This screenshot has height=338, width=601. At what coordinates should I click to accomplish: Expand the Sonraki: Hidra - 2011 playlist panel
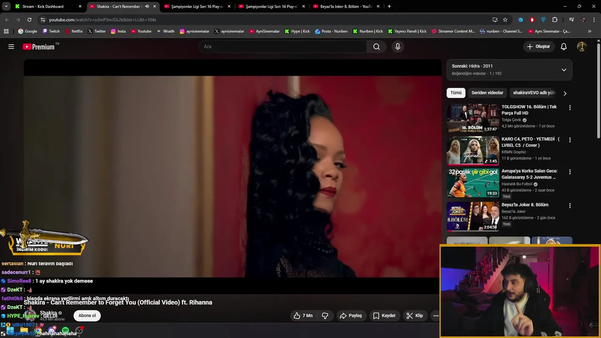click(x=564, y=70)
